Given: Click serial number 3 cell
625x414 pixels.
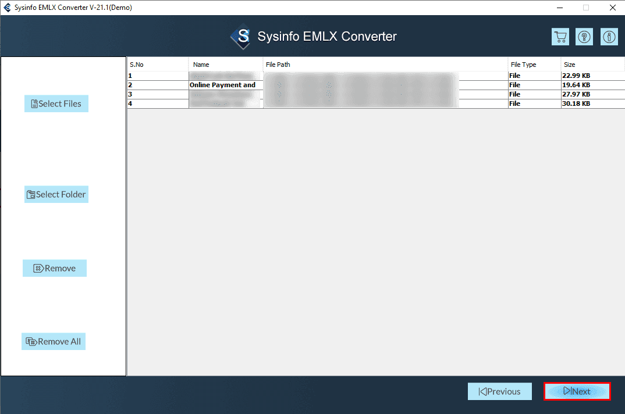Looking at the screenshot, I should point(158,94).
